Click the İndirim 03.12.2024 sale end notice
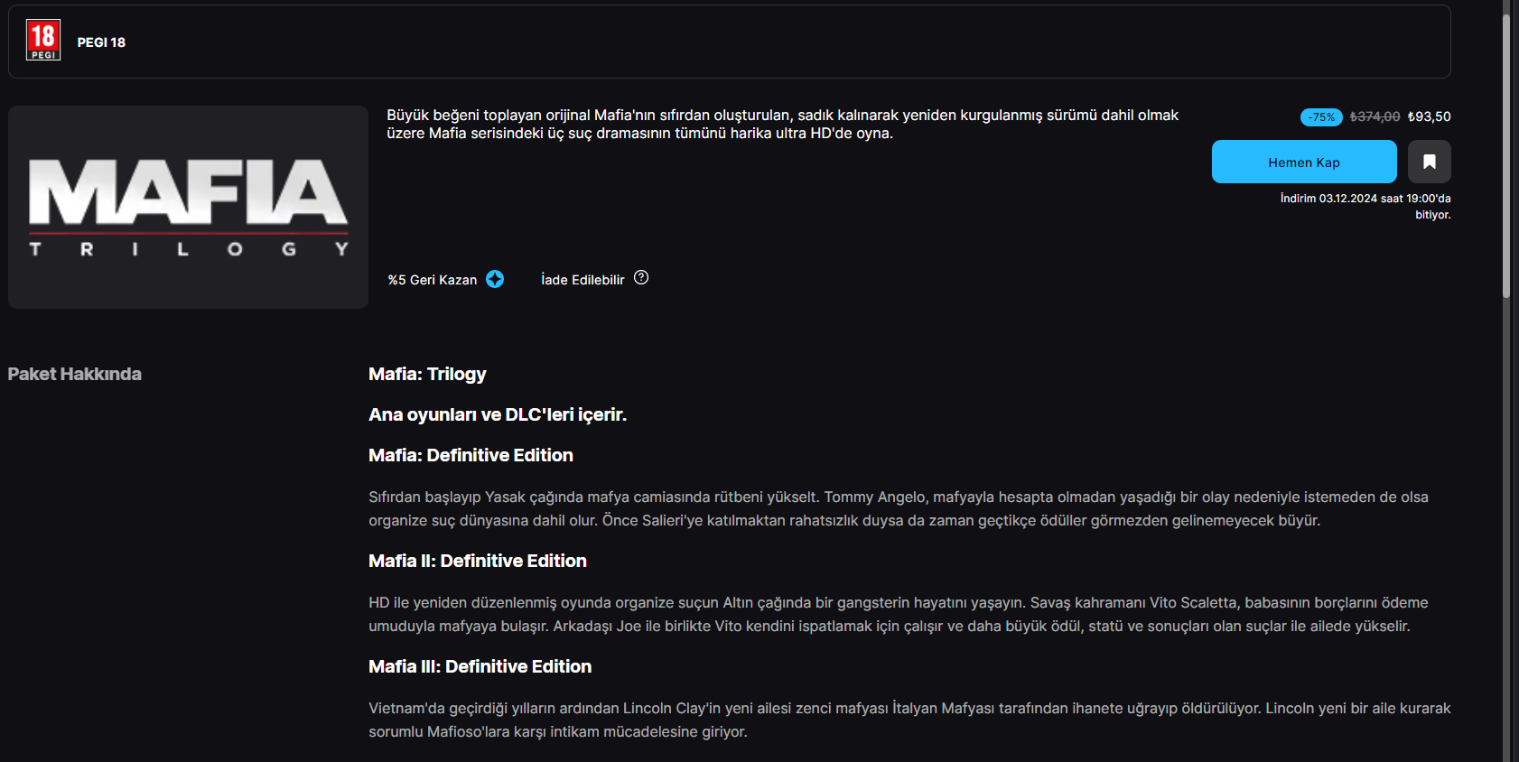1519x762 pixels. (1365, 207)
